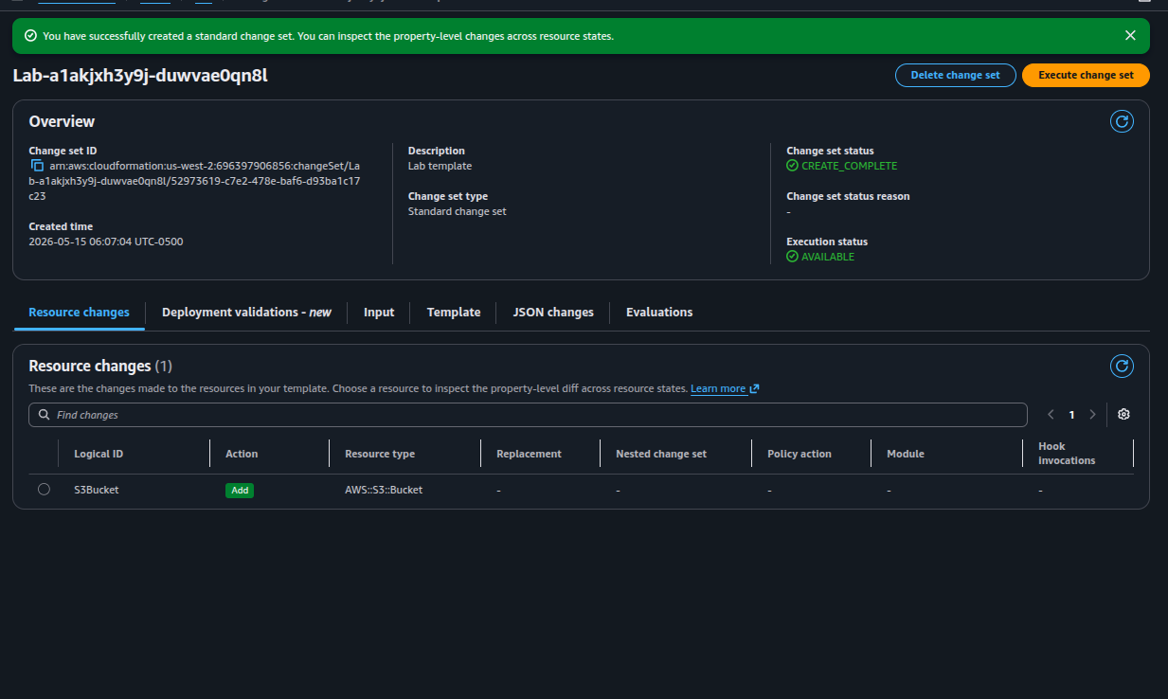Image resolution: width=1168 pixels, height=699 pixels.
Task: Click Execute change set button
Action: (x=1086, y=75)
